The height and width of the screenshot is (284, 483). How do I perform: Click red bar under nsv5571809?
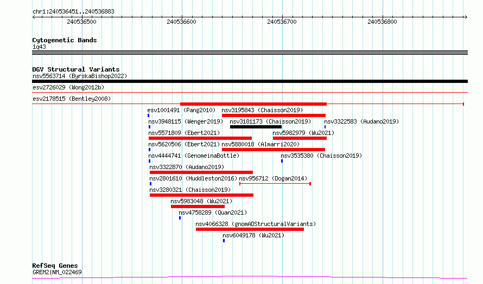click(200, 138)
